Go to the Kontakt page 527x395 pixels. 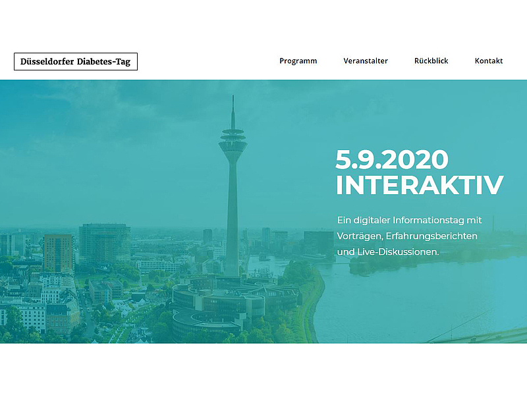click(489, 61)
